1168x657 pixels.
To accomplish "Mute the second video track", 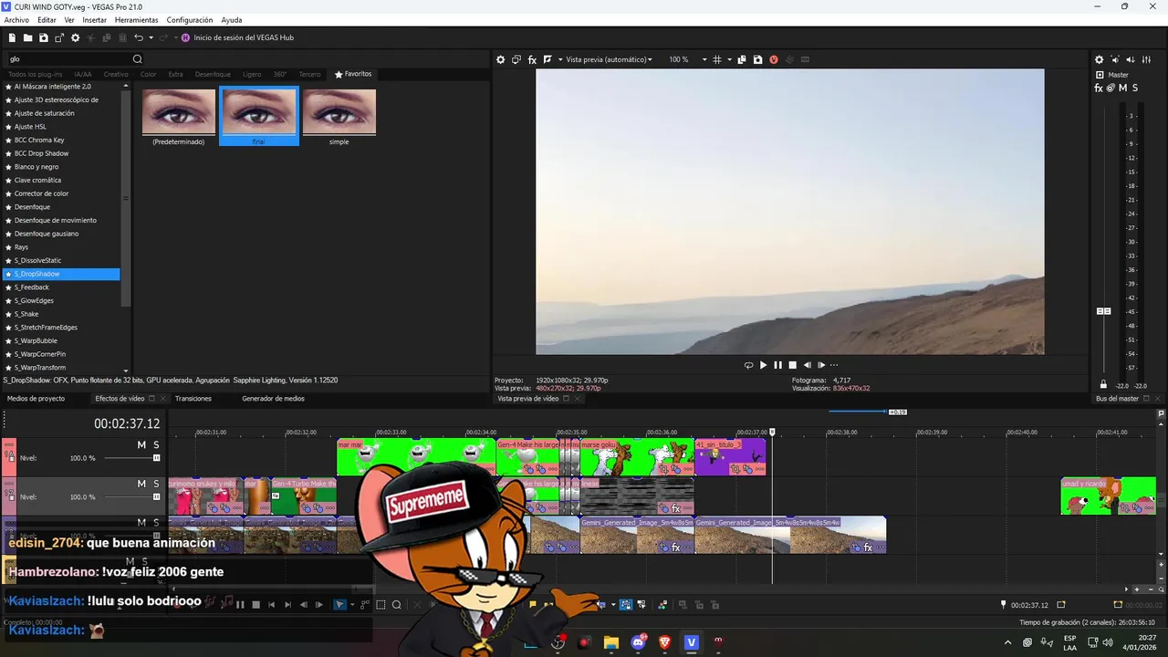I will click(141, 484).
